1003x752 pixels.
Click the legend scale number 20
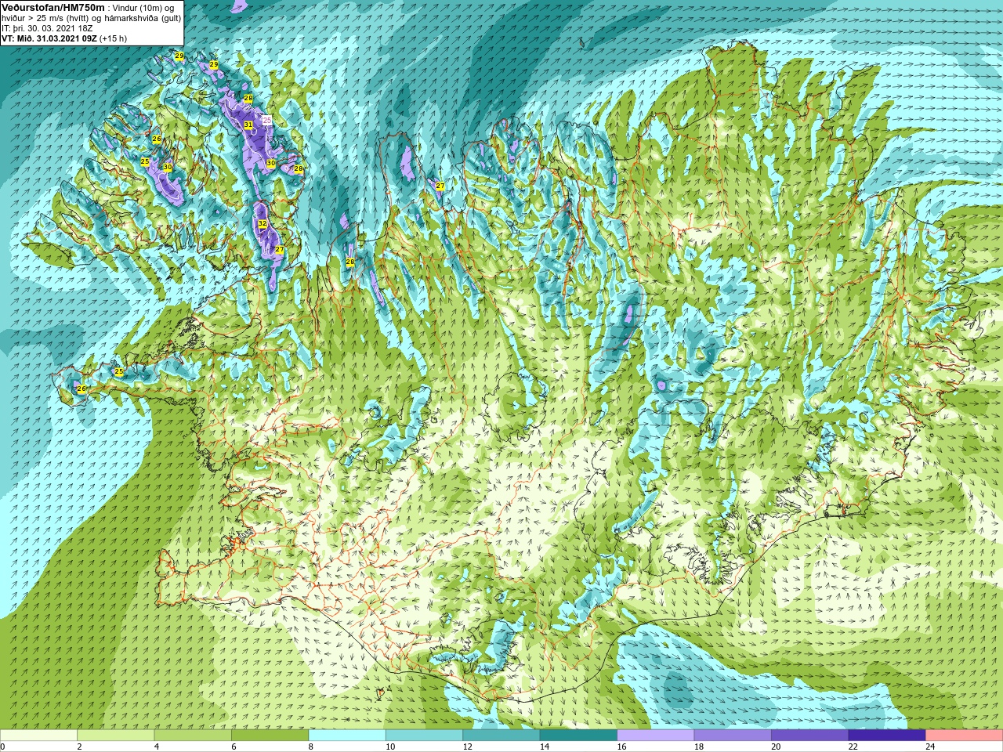776,747
